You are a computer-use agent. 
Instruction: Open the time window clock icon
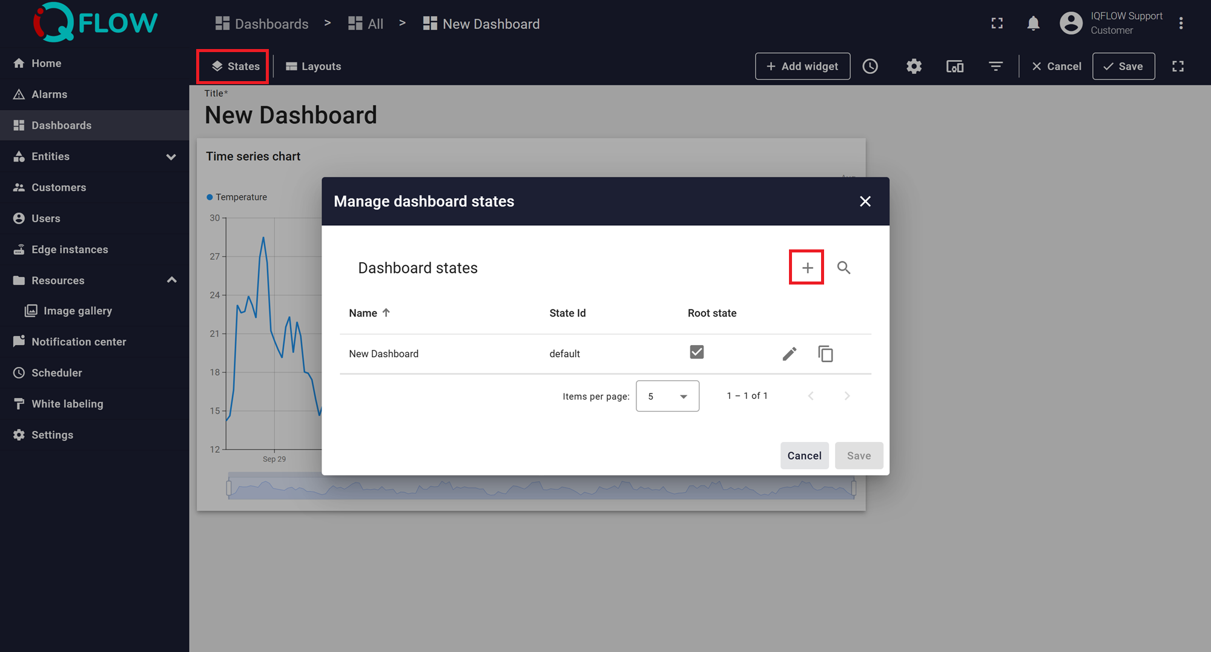(870, 67)
